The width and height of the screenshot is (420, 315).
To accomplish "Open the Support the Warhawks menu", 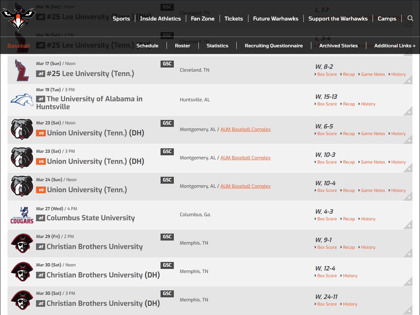I will click(x=338, y=19).
